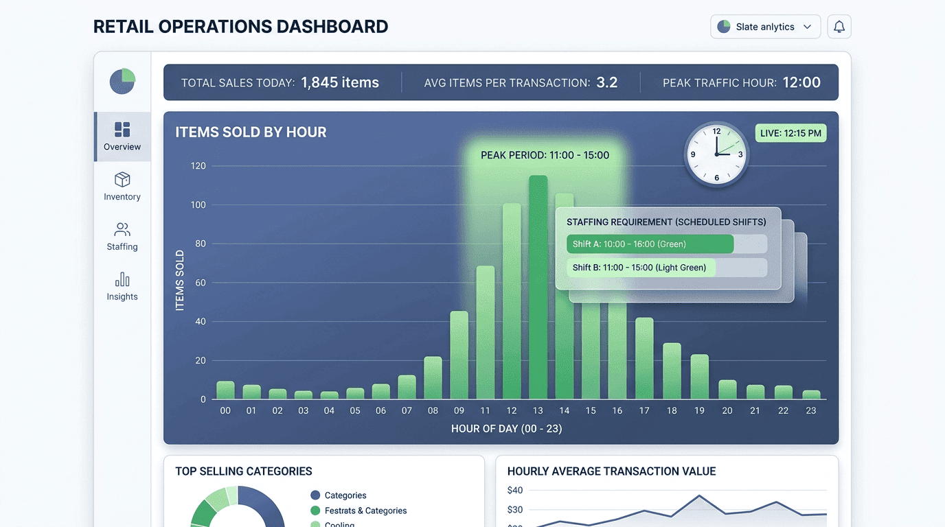Click the $40 axis label
This screenshot has width=945, height=527.
coord(515,490)
